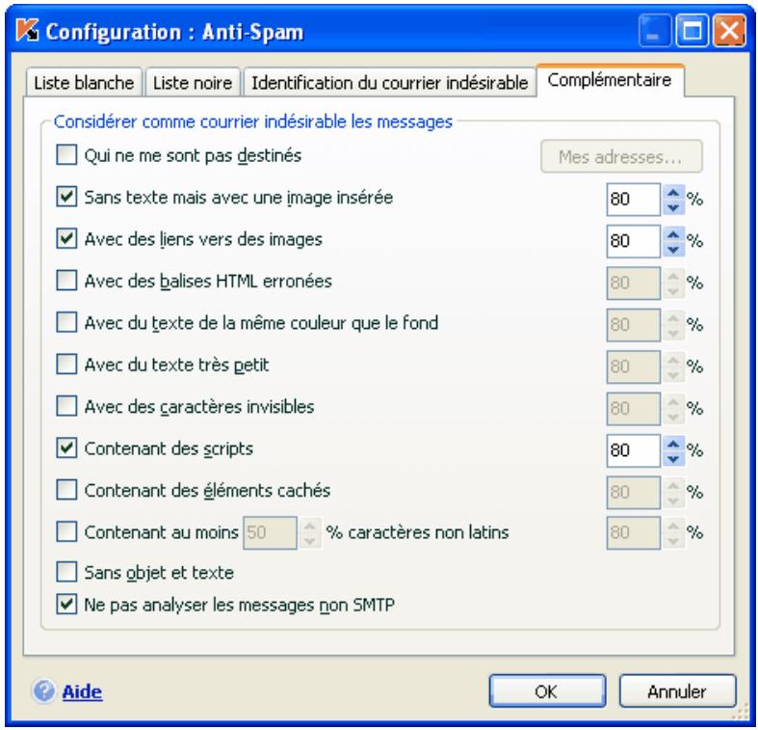Image resolution: width=758 pixels, height=730 pixels.
Task: Click the Annuler button
Action: click(x=676, y=690)
